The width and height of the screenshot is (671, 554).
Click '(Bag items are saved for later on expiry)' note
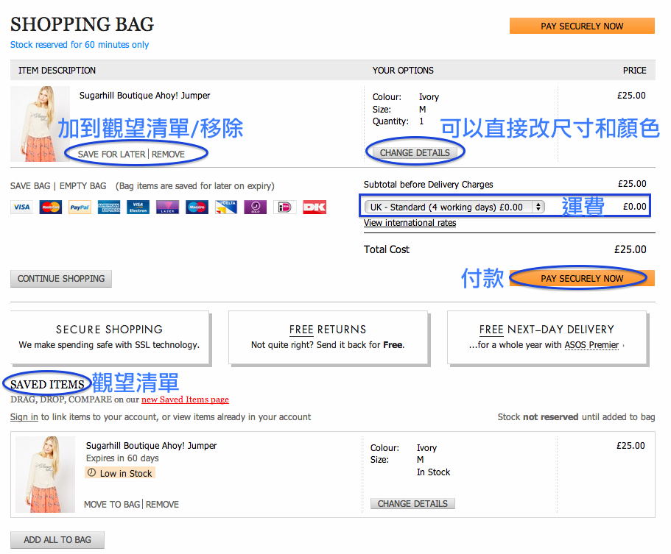194,186
